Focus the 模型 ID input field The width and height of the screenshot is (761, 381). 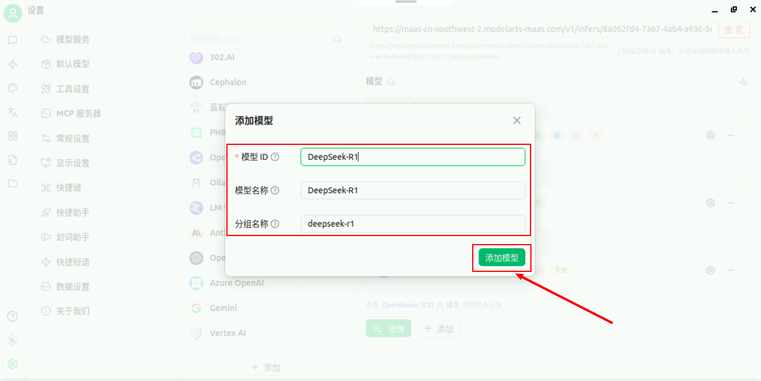[x=413, y=157]
